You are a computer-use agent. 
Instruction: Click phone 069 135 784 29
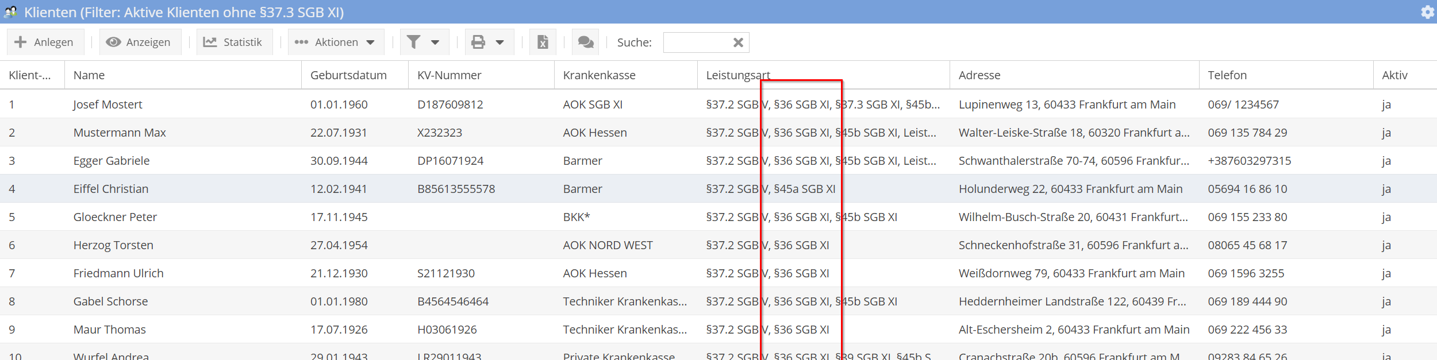1247,133
